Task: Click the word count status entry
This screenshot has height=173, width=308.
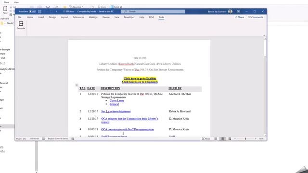Action: pyautogui.click(x=34, y=139)
